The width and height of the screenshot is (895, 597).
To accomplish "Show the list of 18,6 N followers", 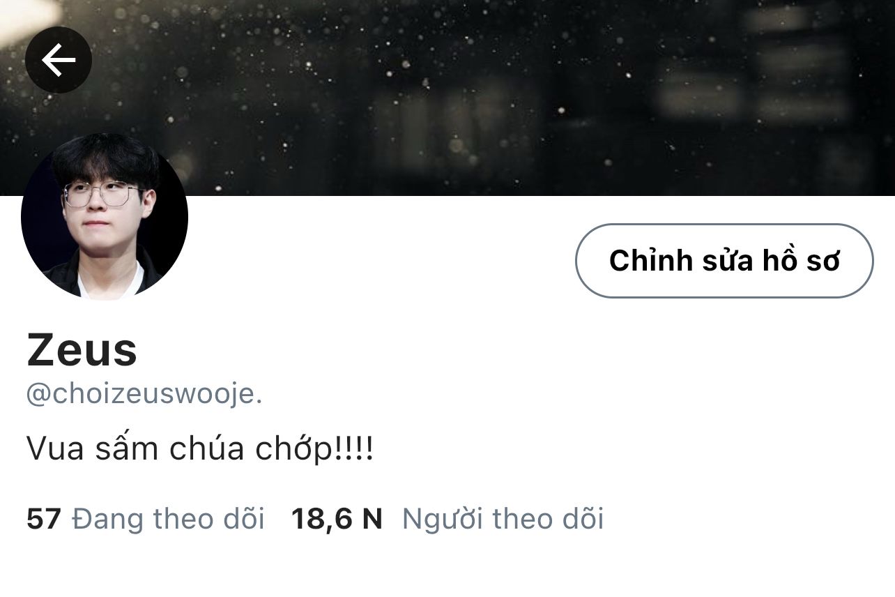I will (x=447, y=520).
